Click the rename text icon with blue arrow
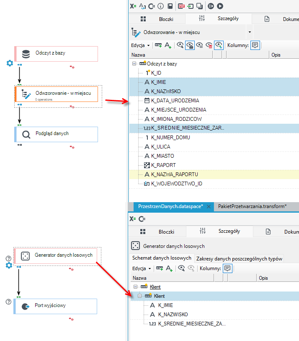Viewport: 299px width, 341px height. pos(142,6)
